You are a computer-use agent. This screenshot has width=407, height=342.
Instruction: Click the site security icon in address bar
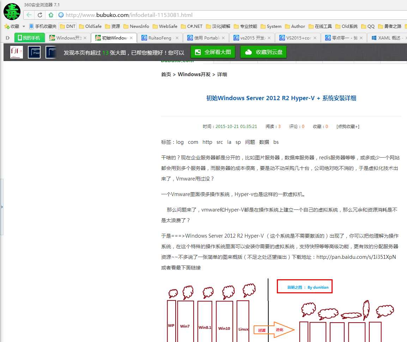tap(61, 15)
